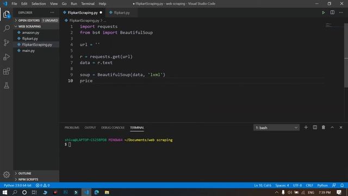
Task: Open Explorer views and more actions ellipsis
Action: pos(52,13)
